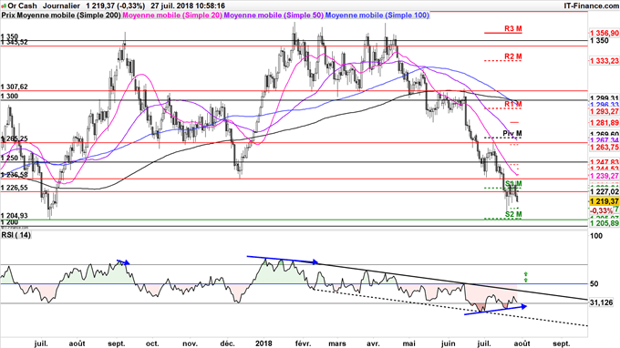The image size is (620, 348).
Task: Click the 31,126 RSI value label
Action: (x=602, y=302)
